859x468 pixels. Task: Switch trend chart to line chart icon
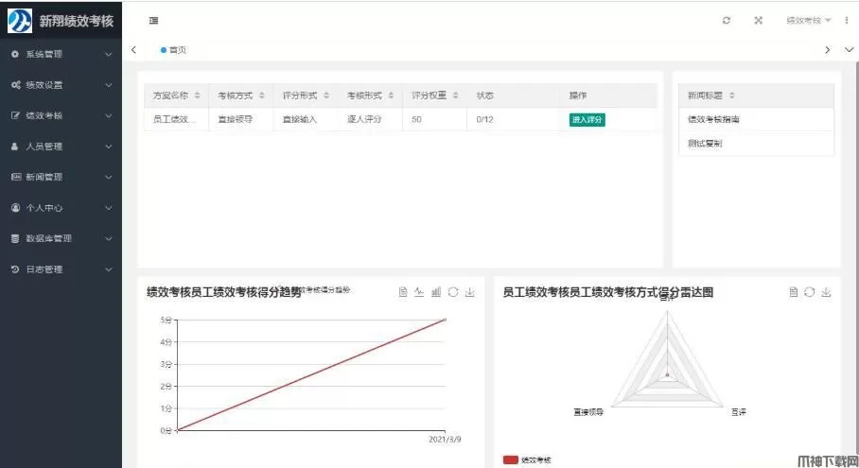(419, 292)
